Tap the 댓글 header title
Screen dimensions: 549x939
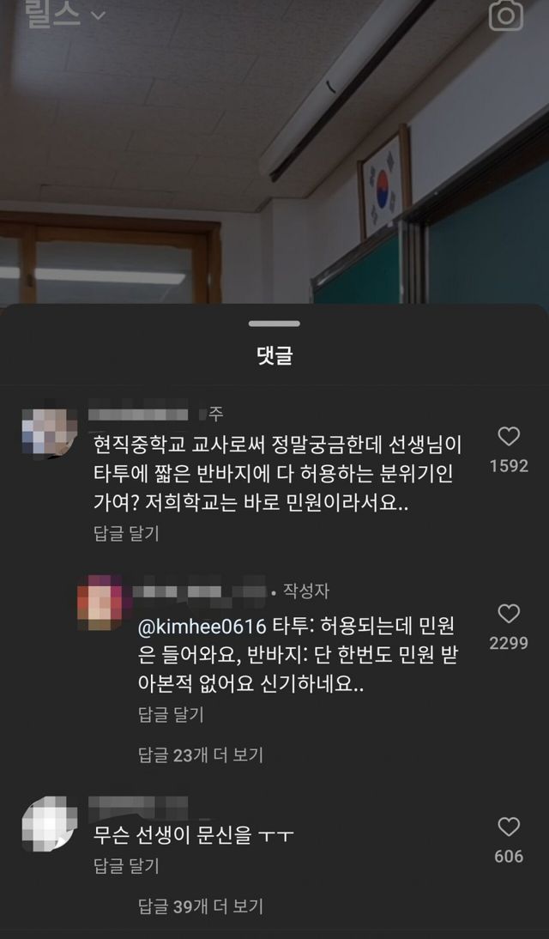[x=274, y=355]
